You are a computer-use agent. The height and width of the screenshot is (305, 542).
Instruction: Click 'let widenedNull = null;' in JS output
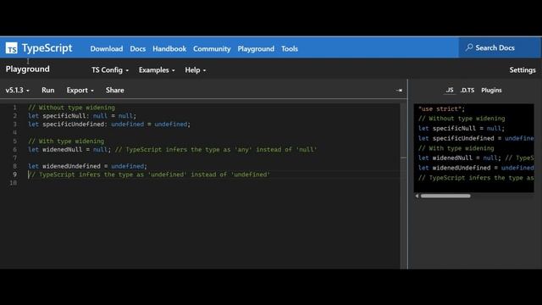pos(460,158)
